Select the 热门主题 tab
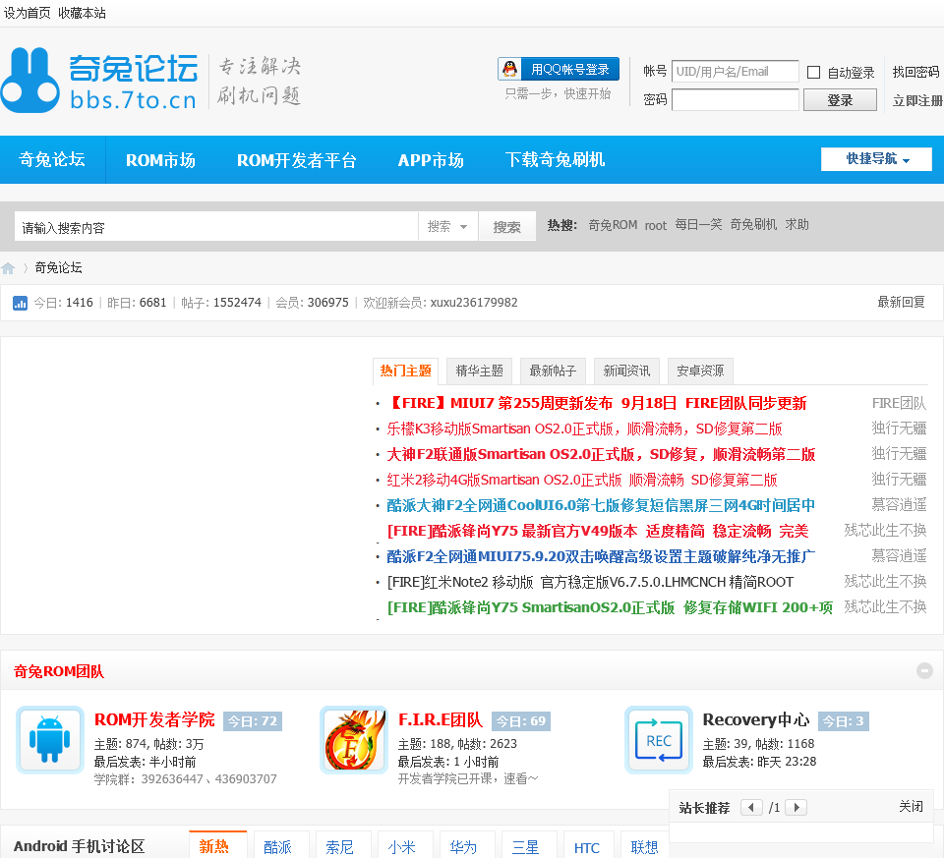Image resolution: width=944 pixels, height=858 pixels. [405, 371]
